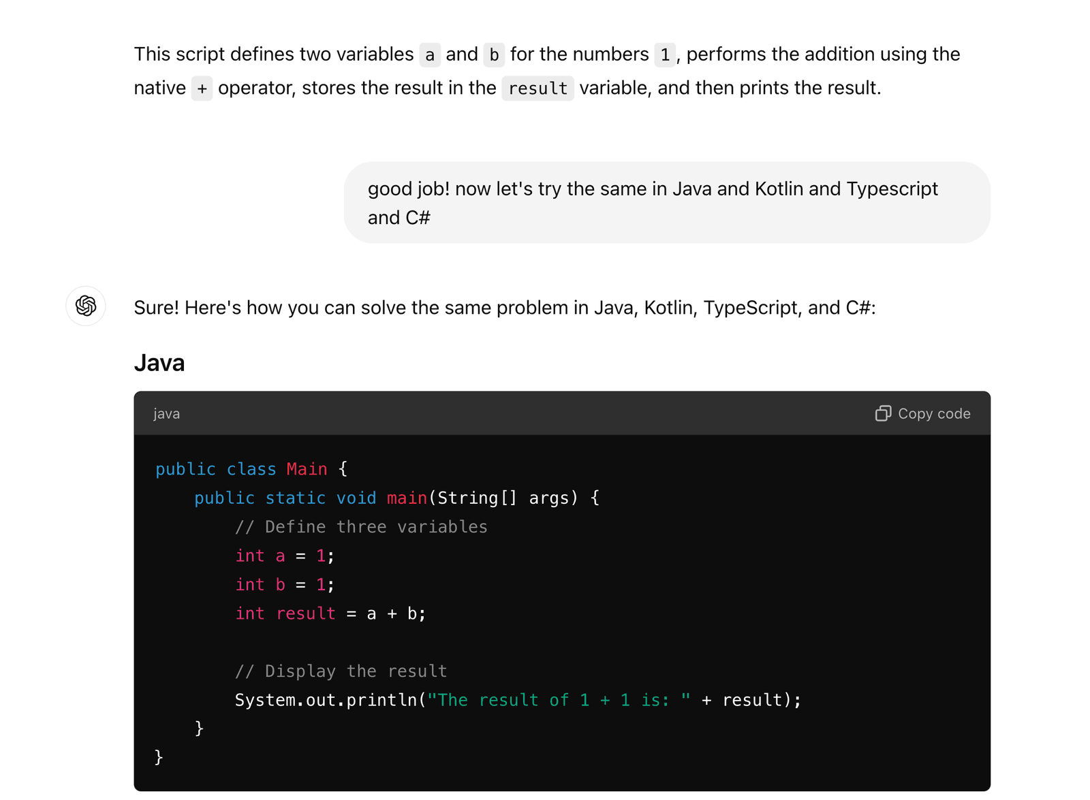Click the code line "int b = 1;"
The height and width of the screenshot is (800, 1090).
click(x=285, y=585)
